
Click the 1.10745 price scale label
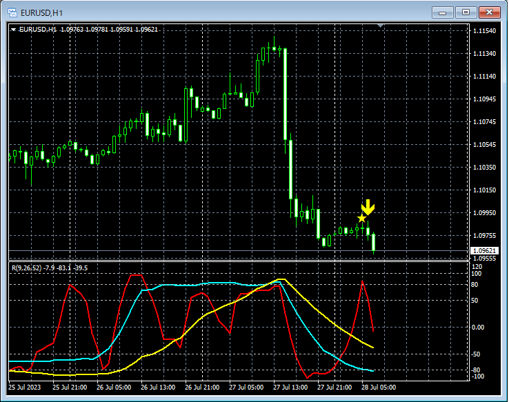pos(485,121)
